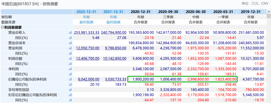This screenshot has width=271, height=103.
Task: Select the 2020-06-30 column header
Action: [x=196, y=12]
